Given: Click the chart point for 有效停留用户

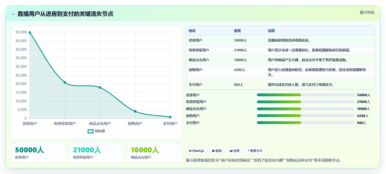Looking at the screenshot, I should click(65, 83).
